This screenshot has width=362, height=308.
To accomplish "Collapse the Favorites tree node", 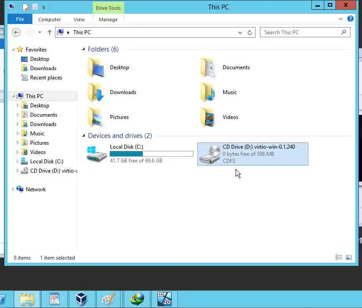I will (13, 49).
